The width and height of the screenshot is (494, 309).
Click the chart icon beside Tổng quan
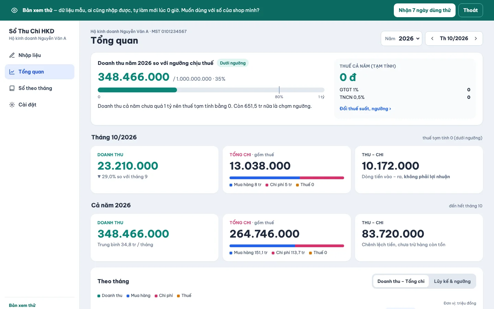pyautogui.click(x=12, y=72)
